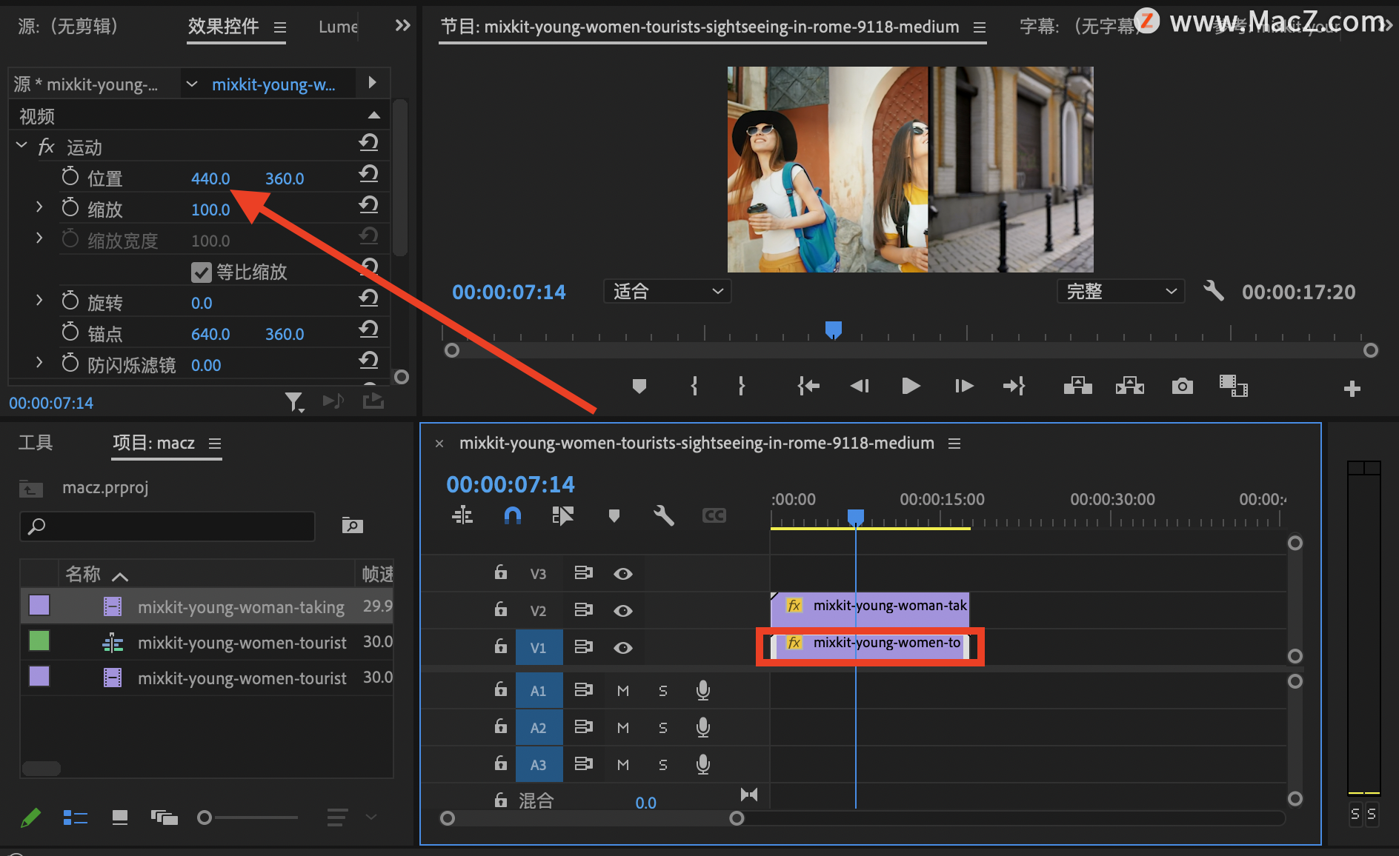Screen dimensions: 1399x856
Task: Select mixkit-young-woman-tak clip on V2
Action: (x=871, y=609)
